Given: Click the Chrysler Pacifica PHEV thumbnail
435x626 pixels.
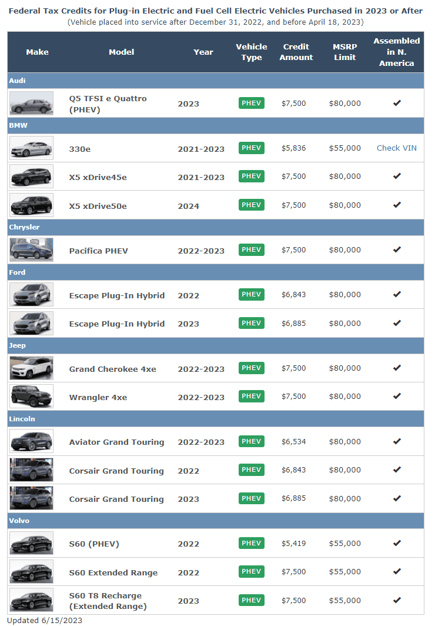Looking at the screenshot, I should [x=32, y=250].
